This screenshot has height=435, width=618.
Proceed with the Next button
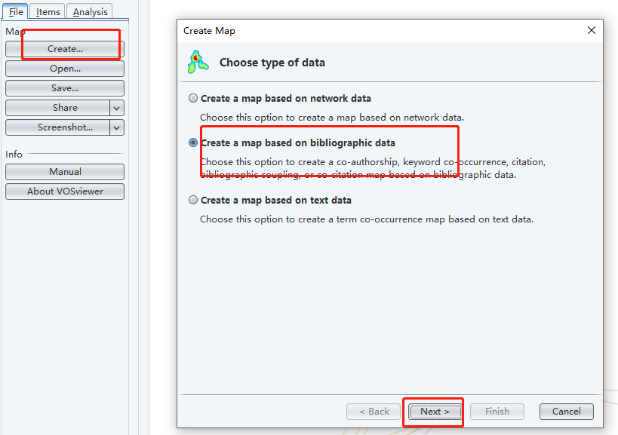433,411
